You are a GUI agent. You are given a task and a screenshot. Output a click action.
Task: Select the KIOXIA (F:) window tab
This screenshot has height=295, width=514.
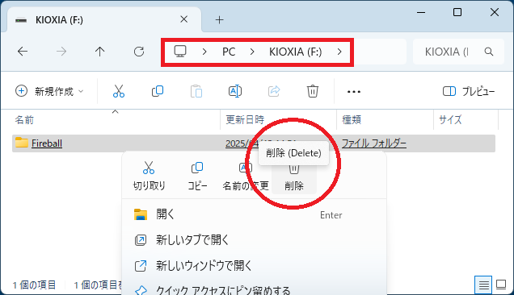click(x=104, y=19)
